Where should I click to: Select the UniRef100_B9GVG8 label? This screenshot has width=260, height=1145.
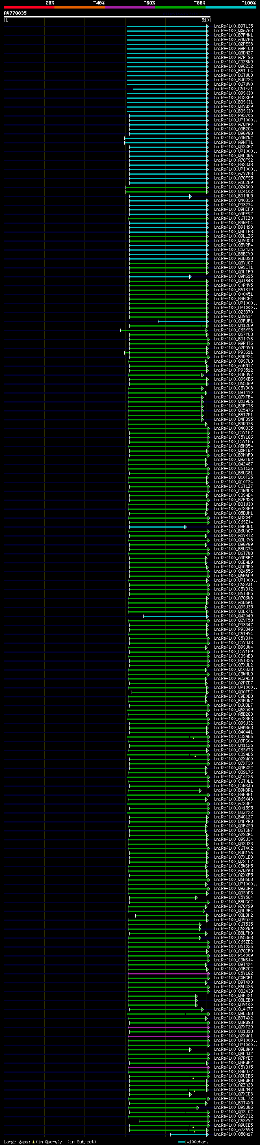pos(233,133)
